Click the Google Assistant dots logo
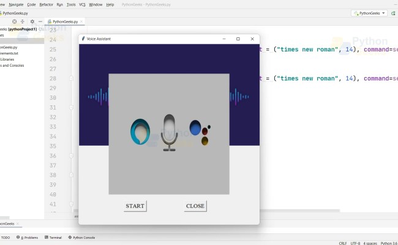The height and width of the screenshot is (245, 398). click(200, 133)
